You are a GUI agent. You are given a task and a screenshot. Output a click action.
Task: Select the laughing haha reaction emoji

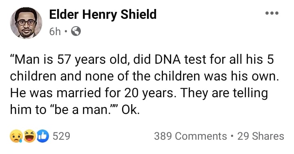[30, 136]
